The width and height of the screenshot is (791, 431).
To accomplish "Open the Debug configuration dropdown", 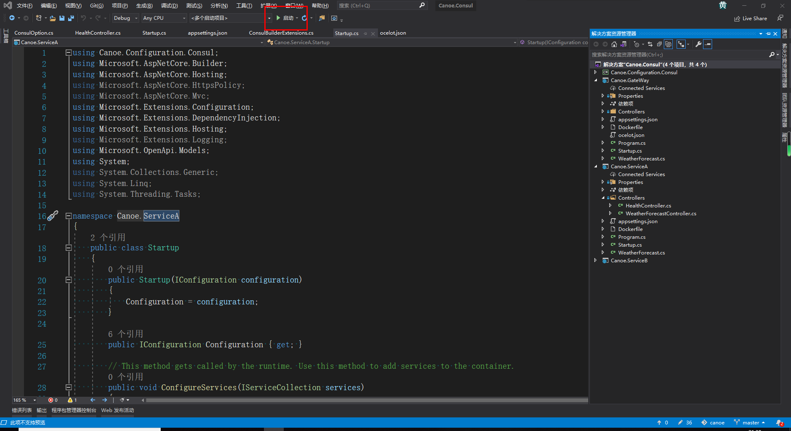I will pos(126,18).
